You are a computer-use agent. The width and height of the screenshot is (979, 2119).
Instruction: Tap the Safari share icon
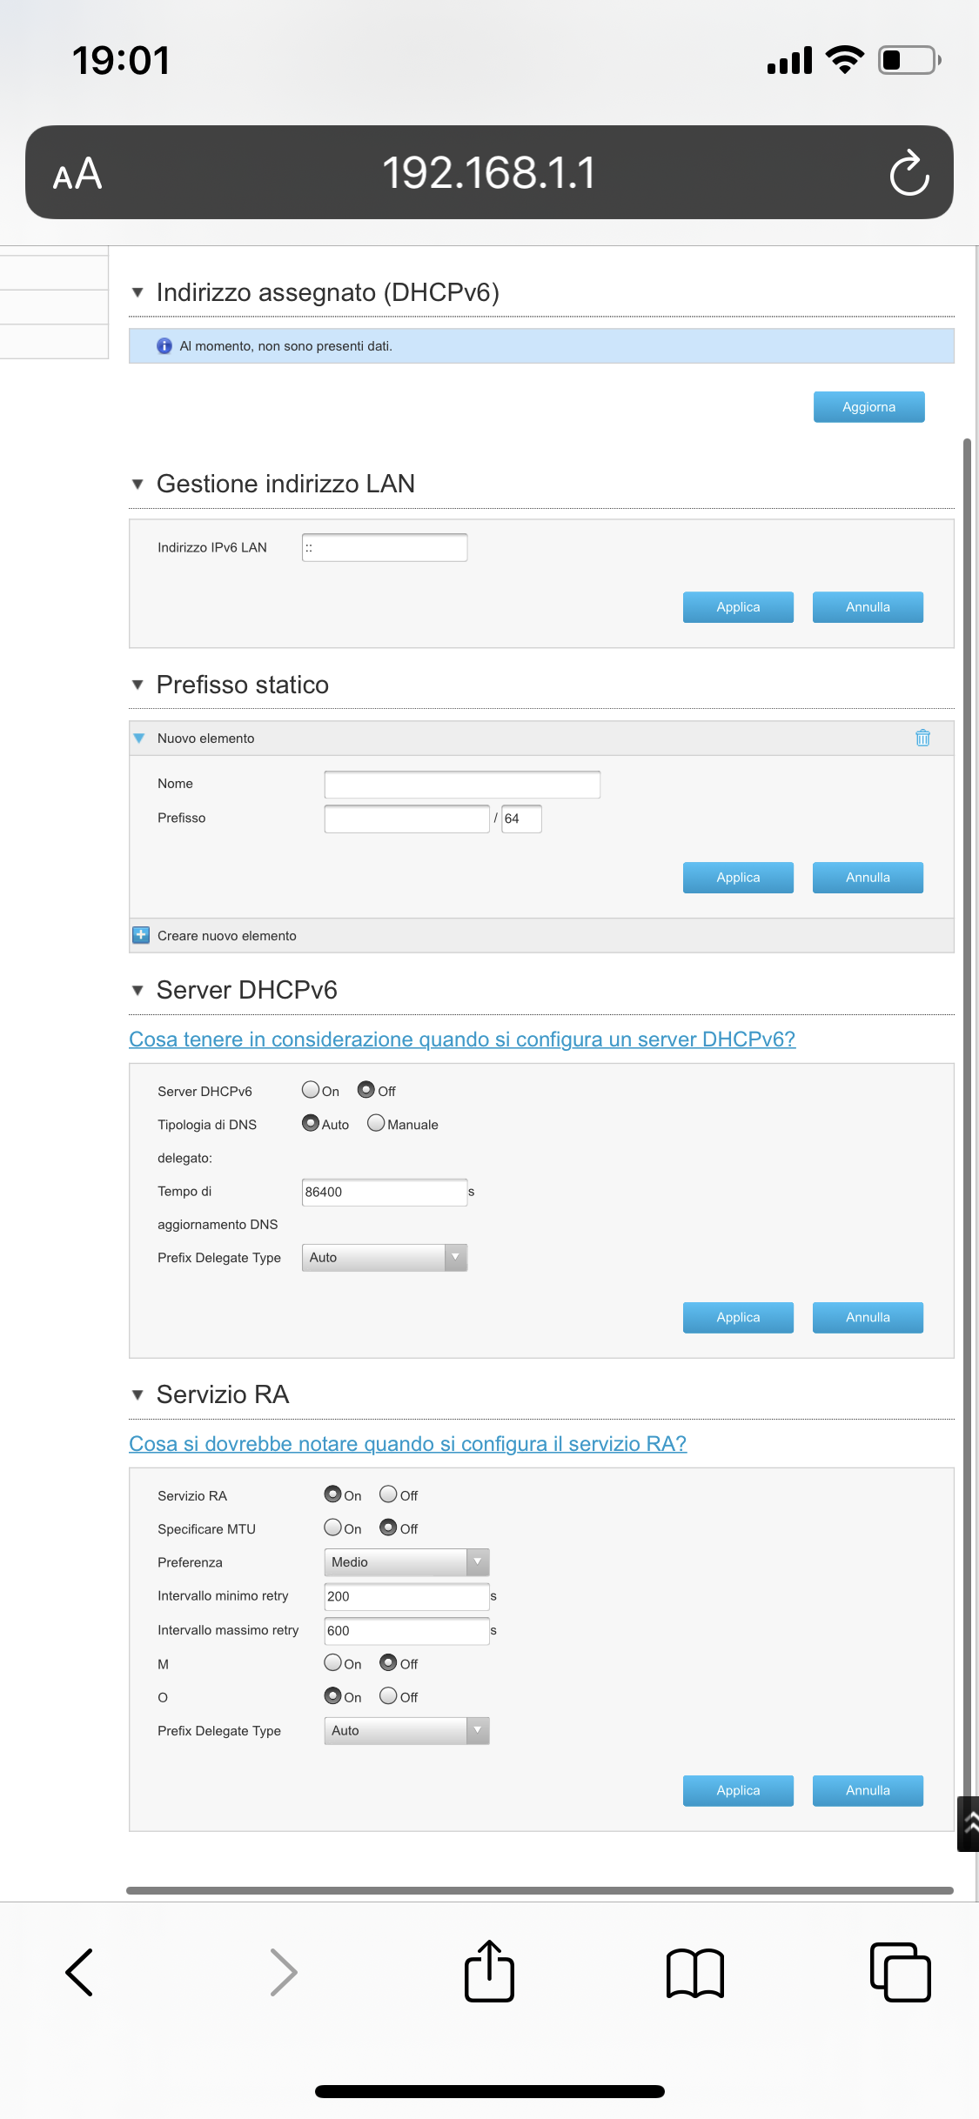click(489, 1971)
